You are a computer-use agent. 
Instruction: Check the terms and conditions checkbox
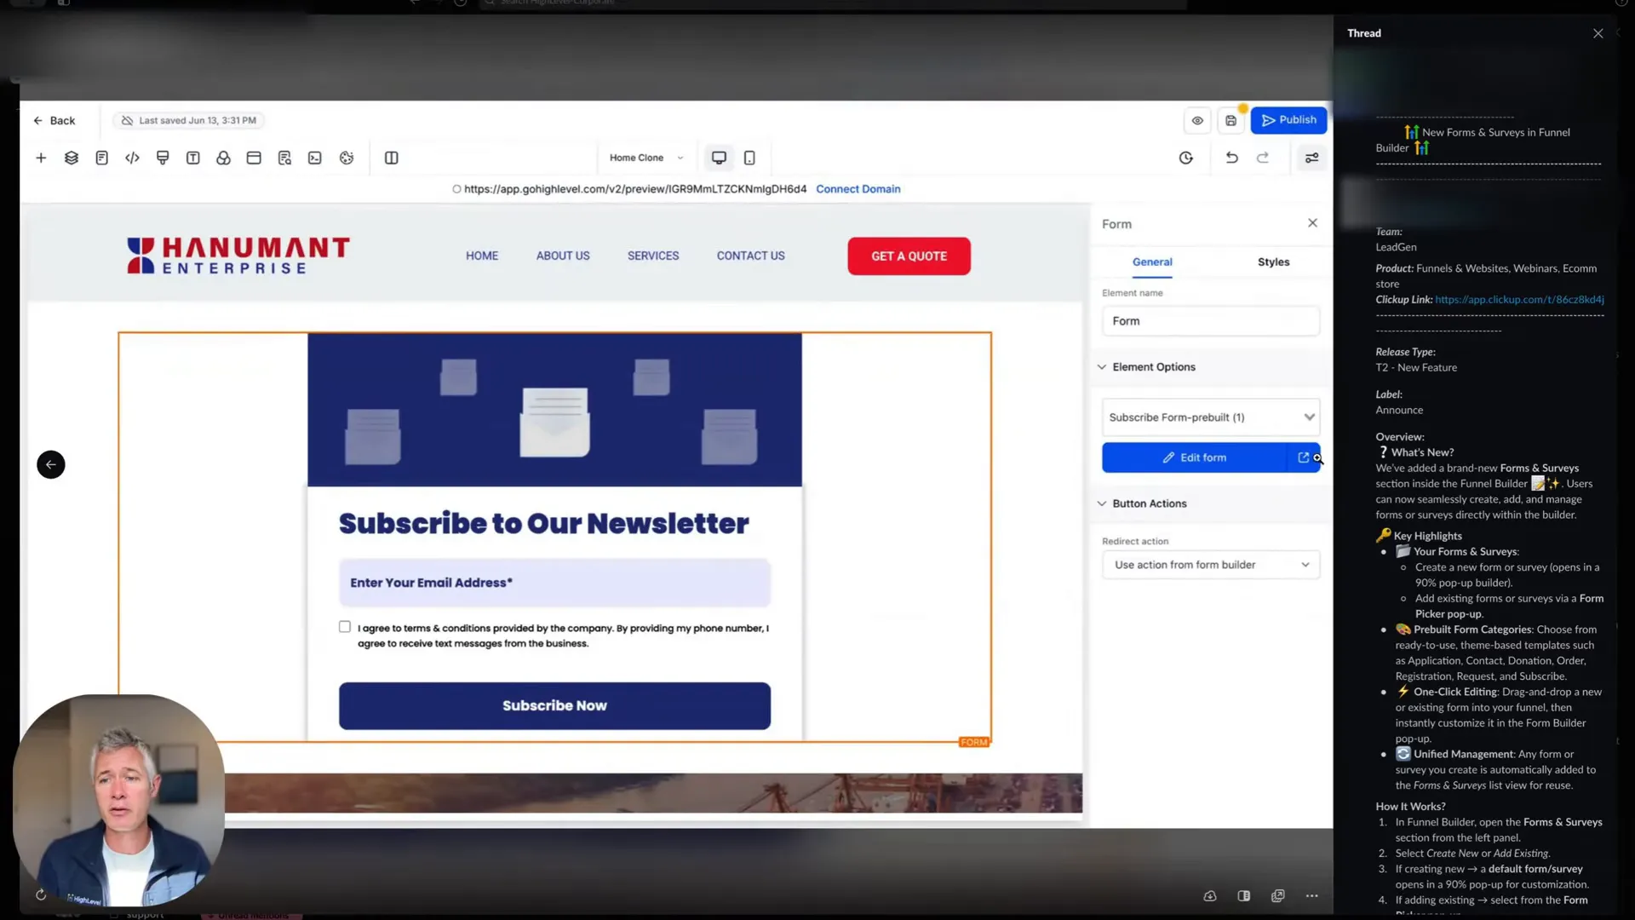pyautogui.click(x=345, y=627)
